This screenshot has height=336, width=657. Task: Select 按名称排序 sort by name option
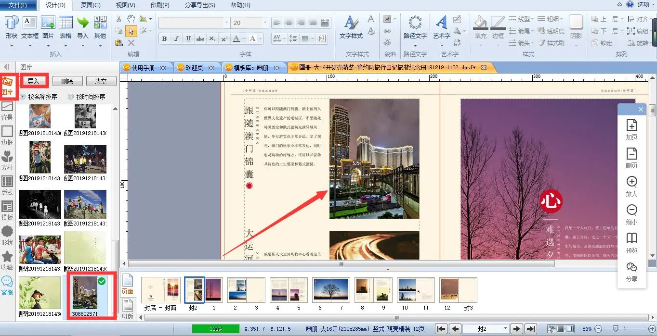click(x=38, y=97)
